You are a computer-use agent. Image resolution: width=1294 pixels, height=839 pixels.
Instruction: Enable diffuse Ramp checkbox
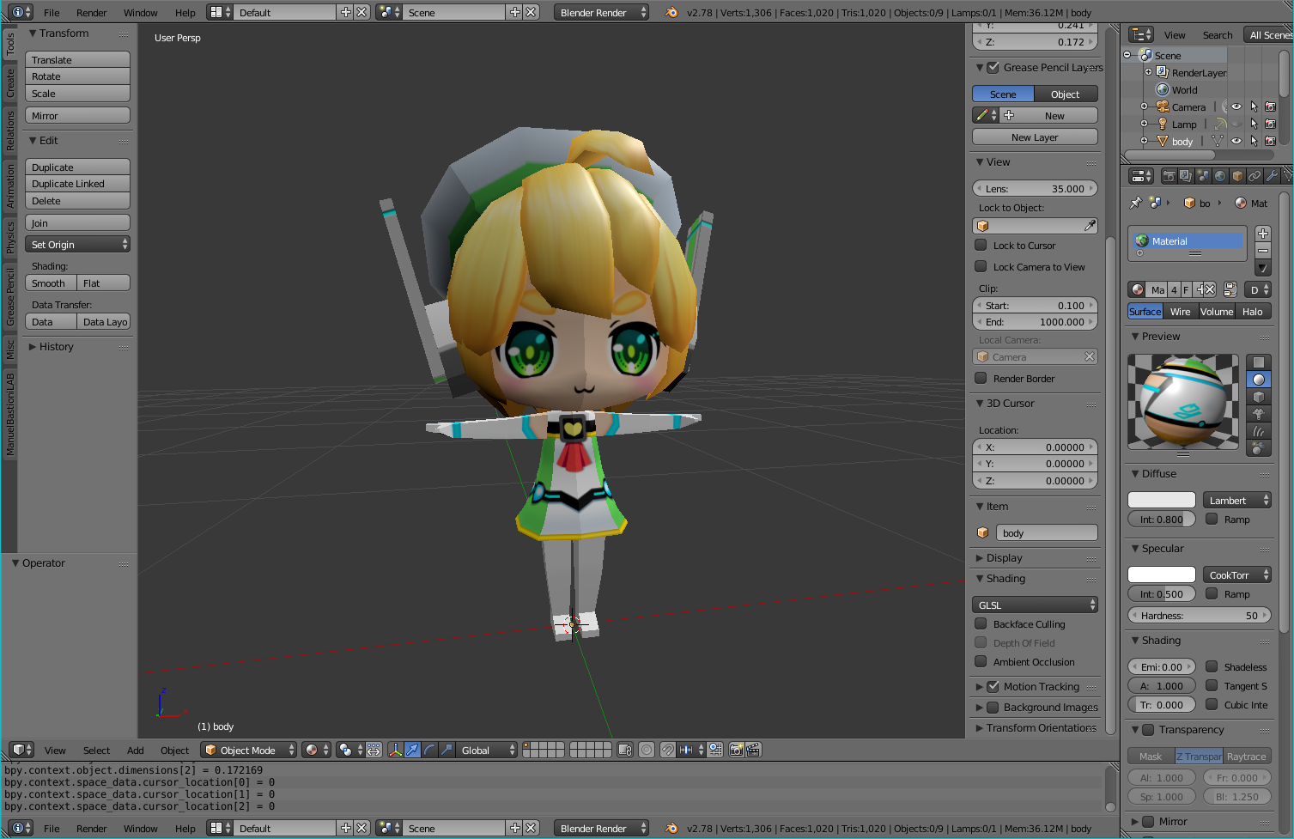click(1212, 519)
